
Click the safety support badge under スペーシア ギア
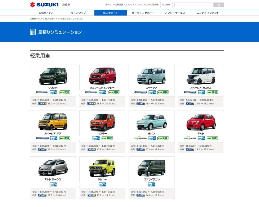54,138
